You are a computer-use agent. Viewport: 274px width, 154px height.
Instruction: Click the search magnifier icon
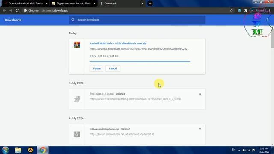coord(73,20)
